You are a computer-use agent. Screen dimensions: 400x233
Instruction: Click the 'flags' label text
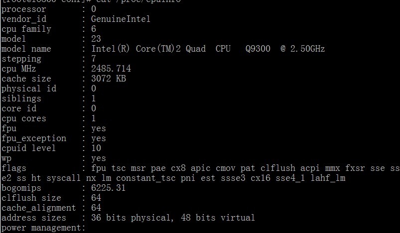[14, 168]
